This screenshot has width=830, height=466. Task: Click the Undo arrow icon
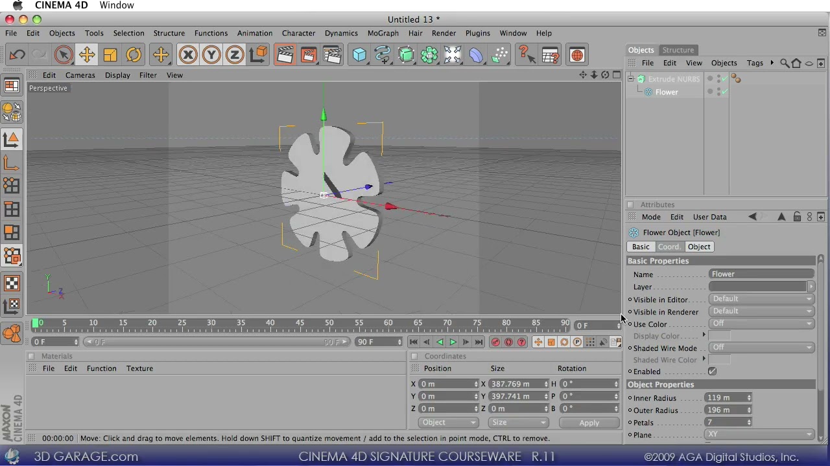click(18, 55)
